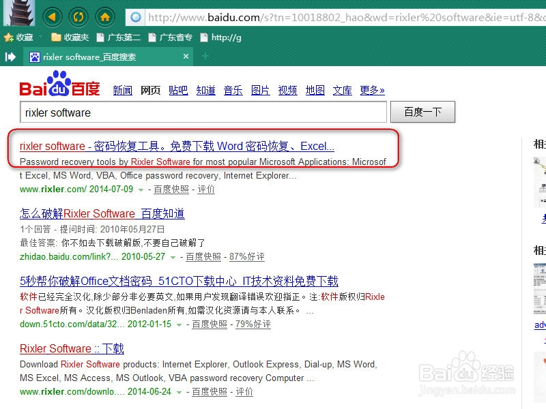Viewport: 546px width, 409px height.
Task: Expand dropdown arrow beside down.51cto.com 2012-01-15
Action: (x=179, y=325)
